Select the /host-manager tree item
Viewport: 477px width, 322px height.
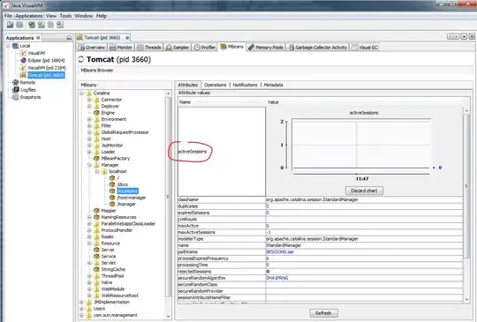tap(131, 198)
